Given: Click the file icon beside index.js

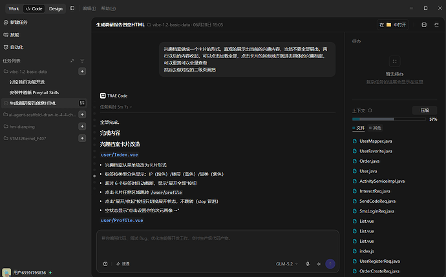Looking at the screenshot, I should pos(354,251).
